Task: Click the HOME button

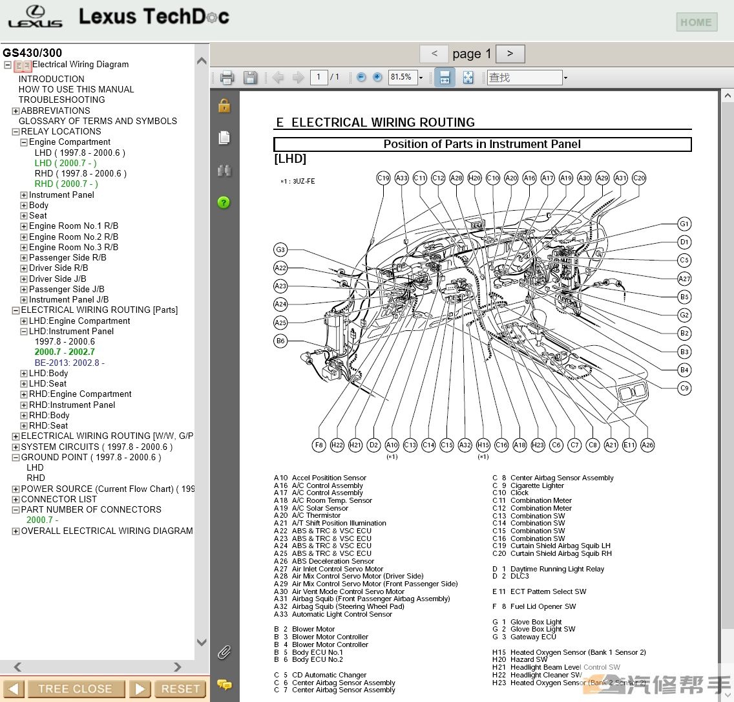Action: (x=696, y=22)
